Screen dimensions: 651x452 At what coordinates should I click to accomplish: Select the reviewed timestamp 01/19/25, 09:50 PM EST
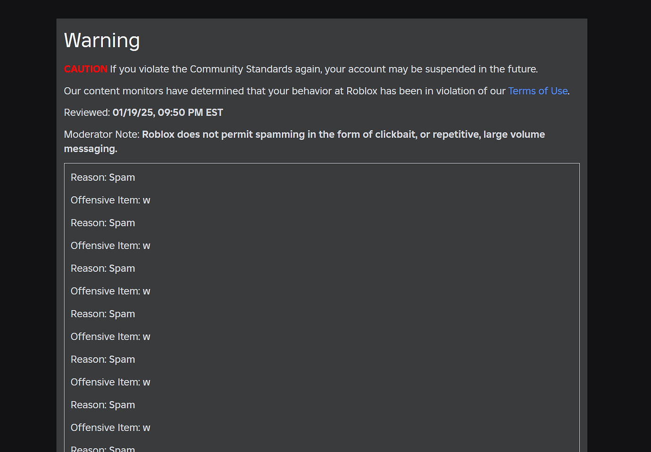(167, 112)
